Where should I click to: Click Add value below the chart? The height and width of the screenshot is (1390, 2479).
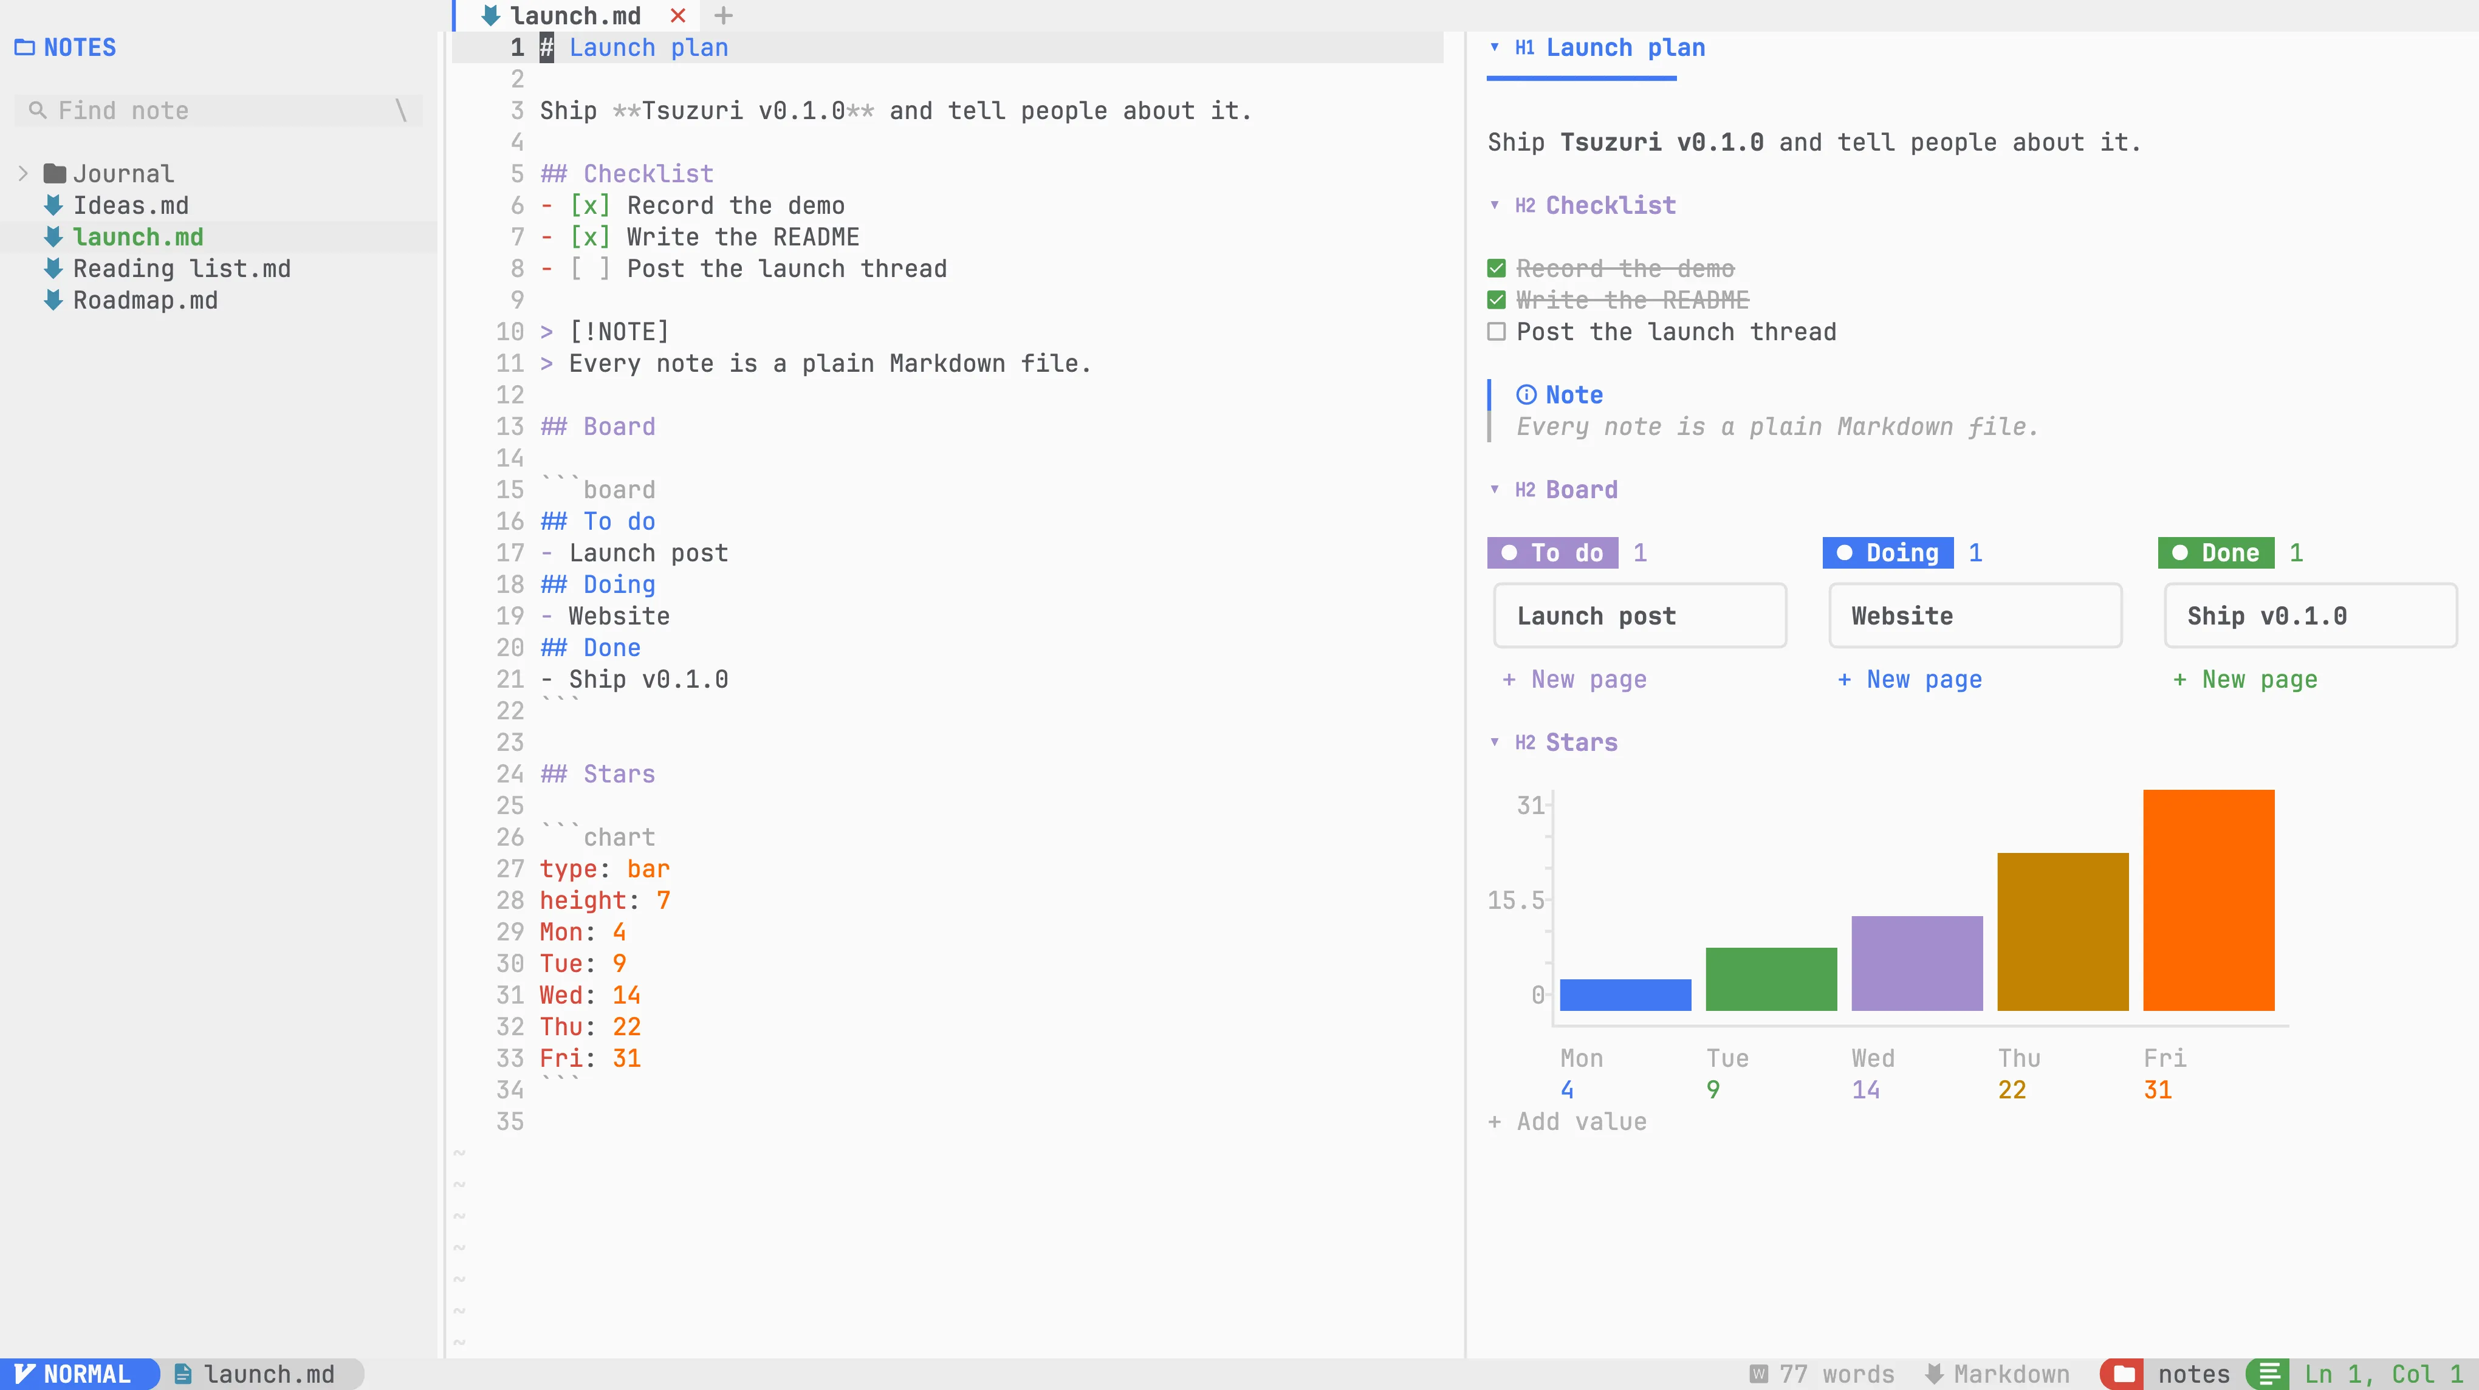coord(1568,1121)
